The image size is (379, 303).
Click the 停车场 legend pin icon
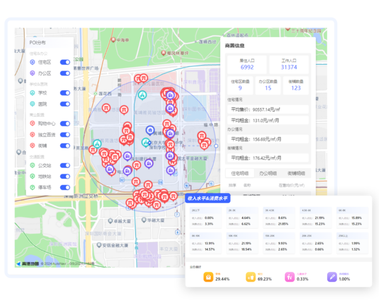(32, 187)
